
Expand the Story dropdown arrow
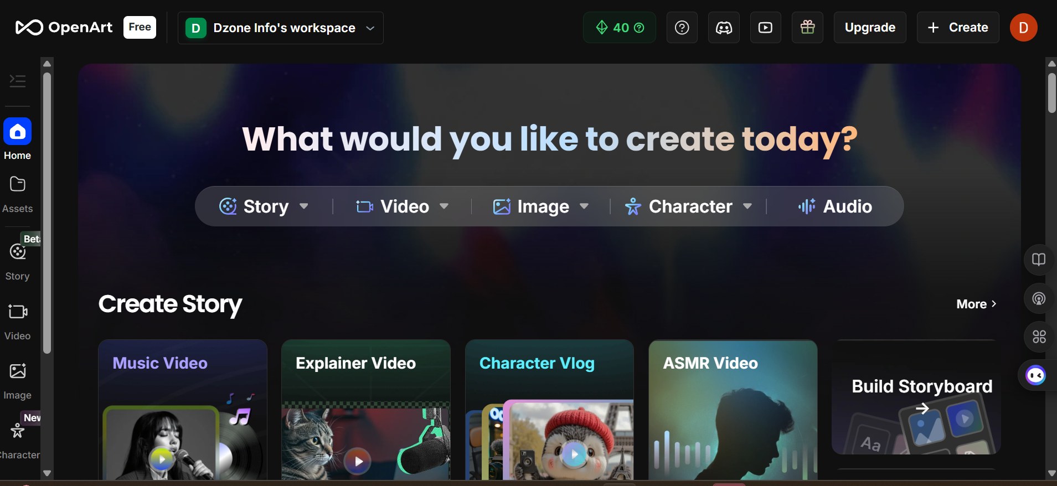point(303,206)
